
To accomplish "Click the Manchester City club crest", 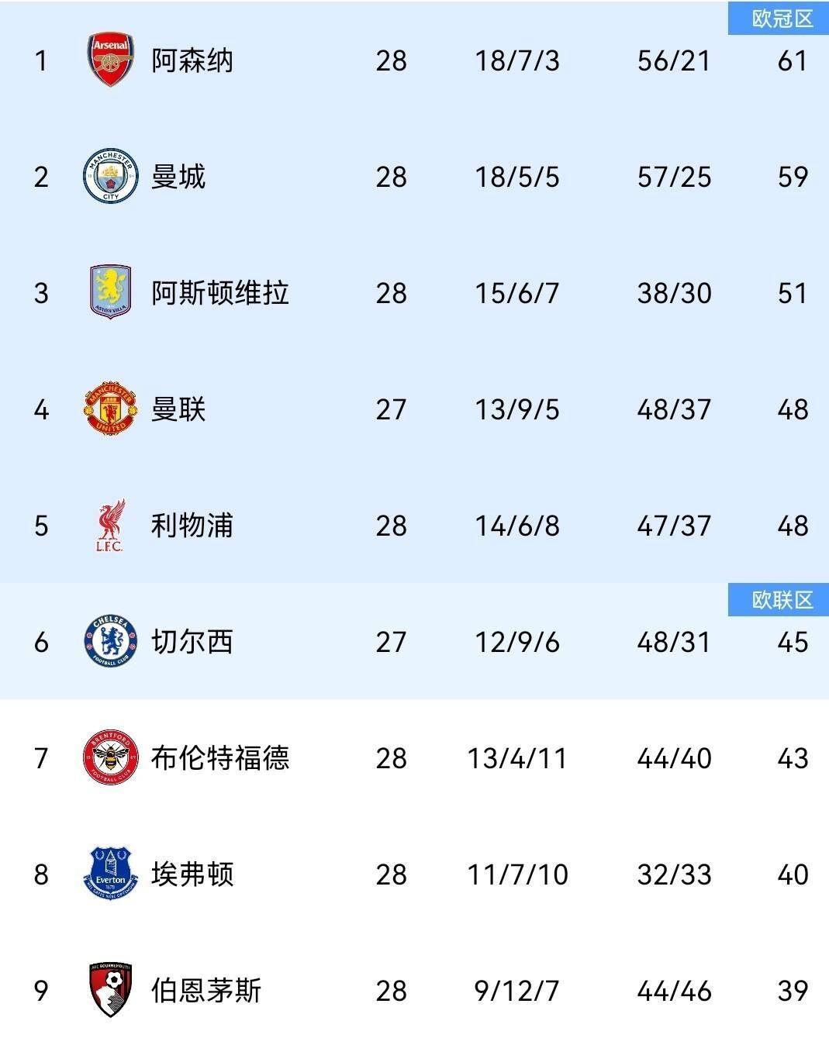I will [x=111, y=177].
